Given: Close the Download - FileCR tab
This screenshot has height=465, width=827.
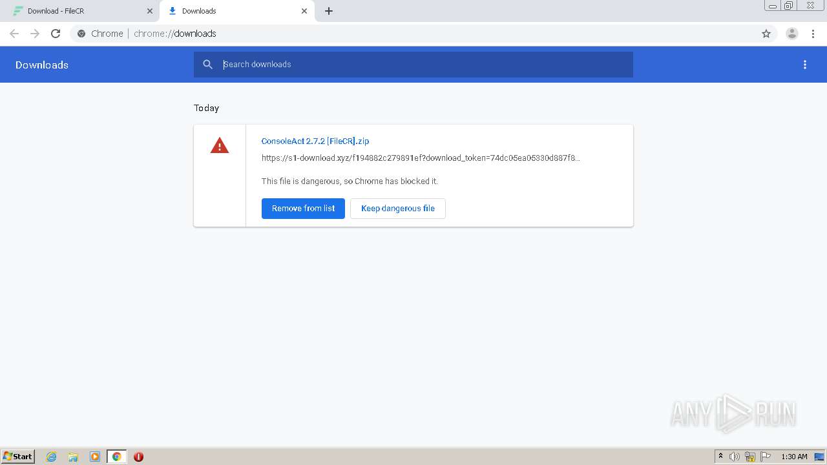Looking at the screenshot, I should point(150,11).
